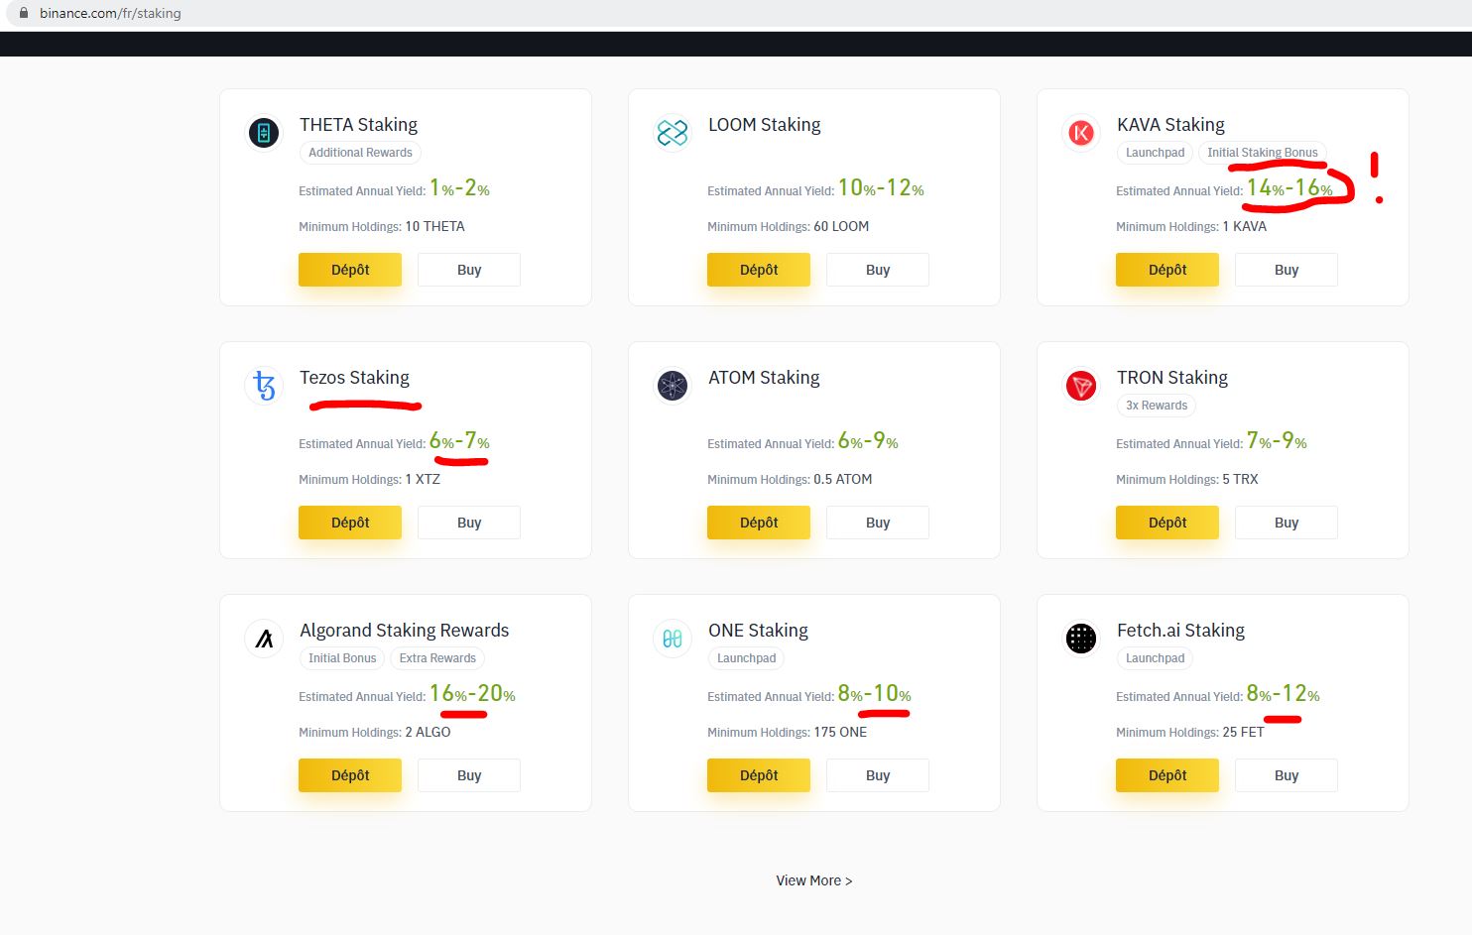
Task: Click Dépôt on Algorand Staking Rewards card
Action: [350, 775]
